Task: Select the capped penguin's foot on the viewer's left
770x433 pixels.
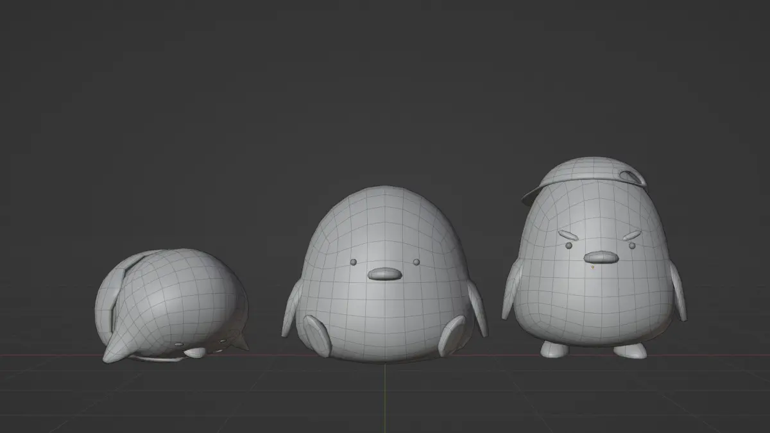Action: pos(554,350)
